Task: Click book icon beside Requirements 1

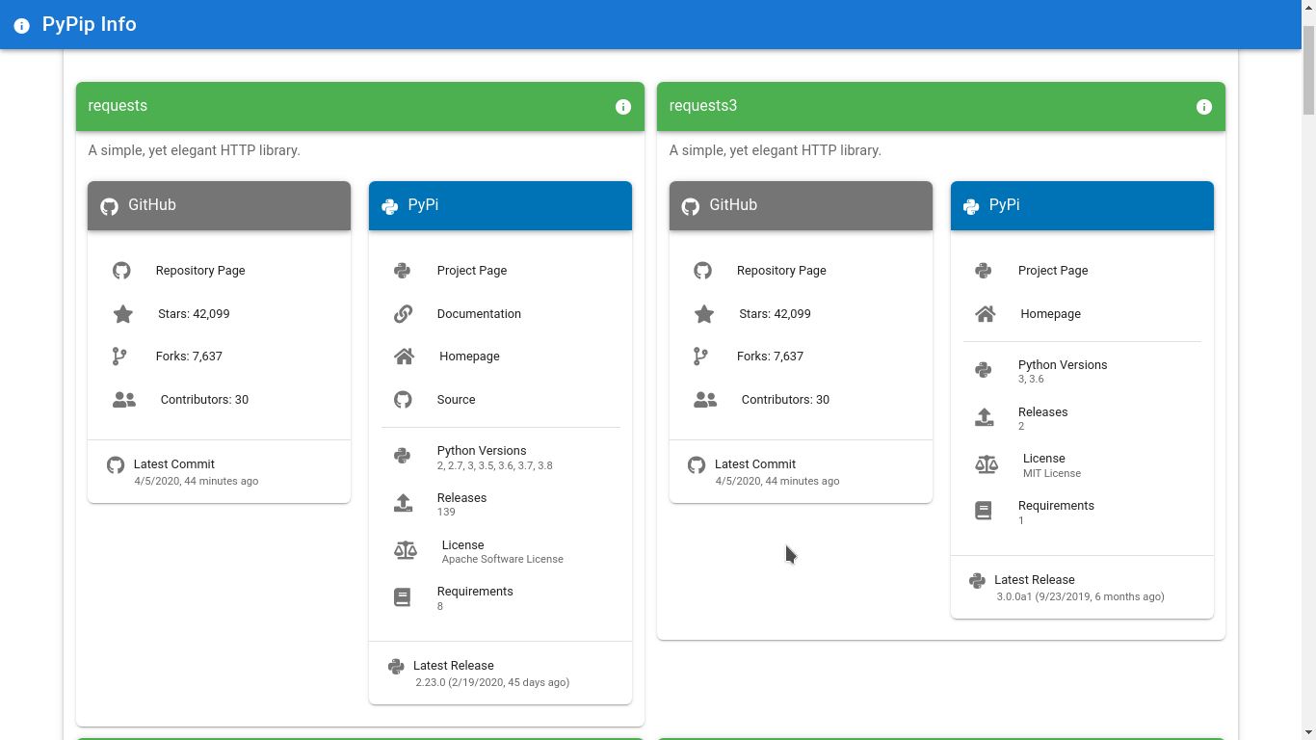Action: tap(984, 511)
